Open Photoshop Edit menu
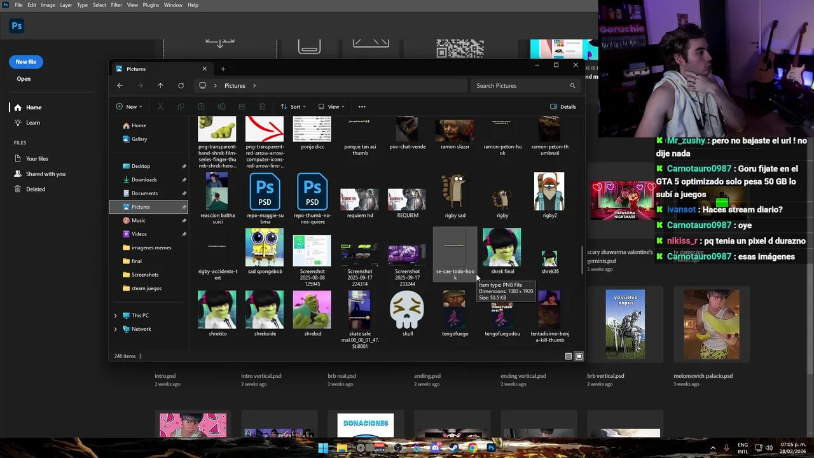 (32, 5)
